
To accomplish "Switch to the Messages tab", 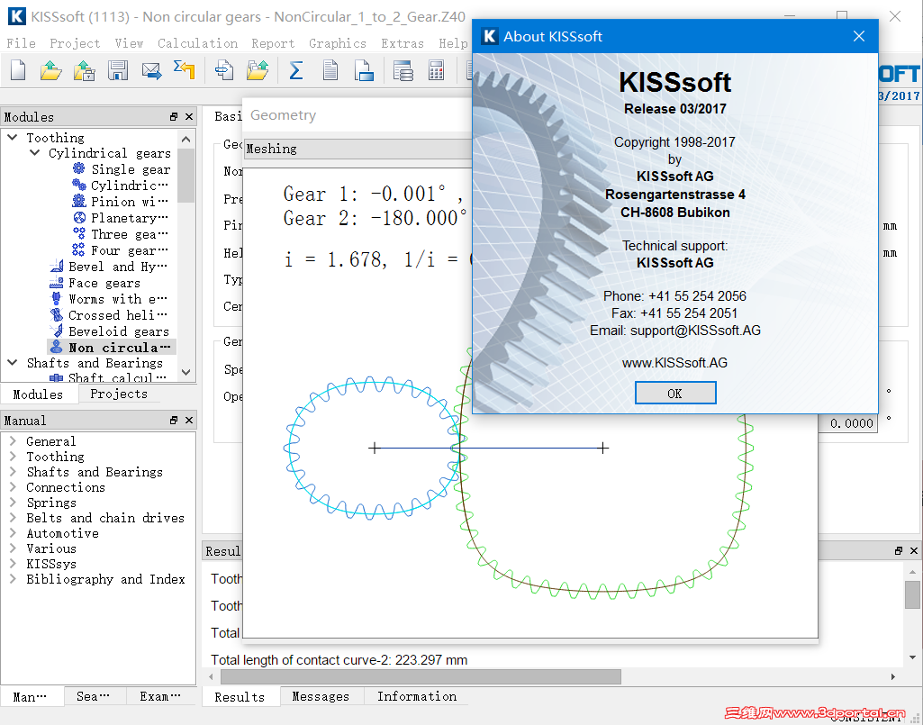I will [x=321, y=697].
